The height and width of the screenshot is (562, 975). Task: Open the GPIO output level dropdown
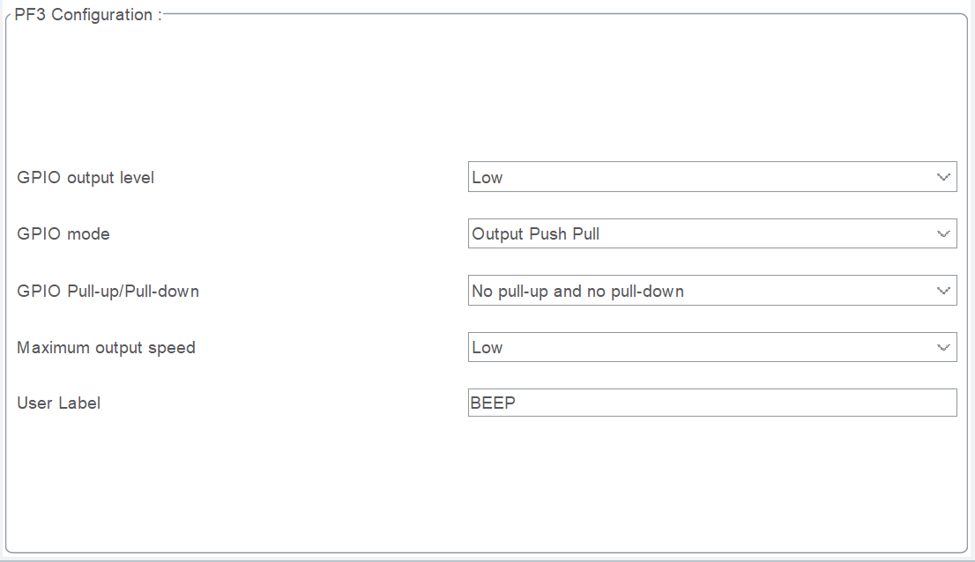(x=712, y=177)
